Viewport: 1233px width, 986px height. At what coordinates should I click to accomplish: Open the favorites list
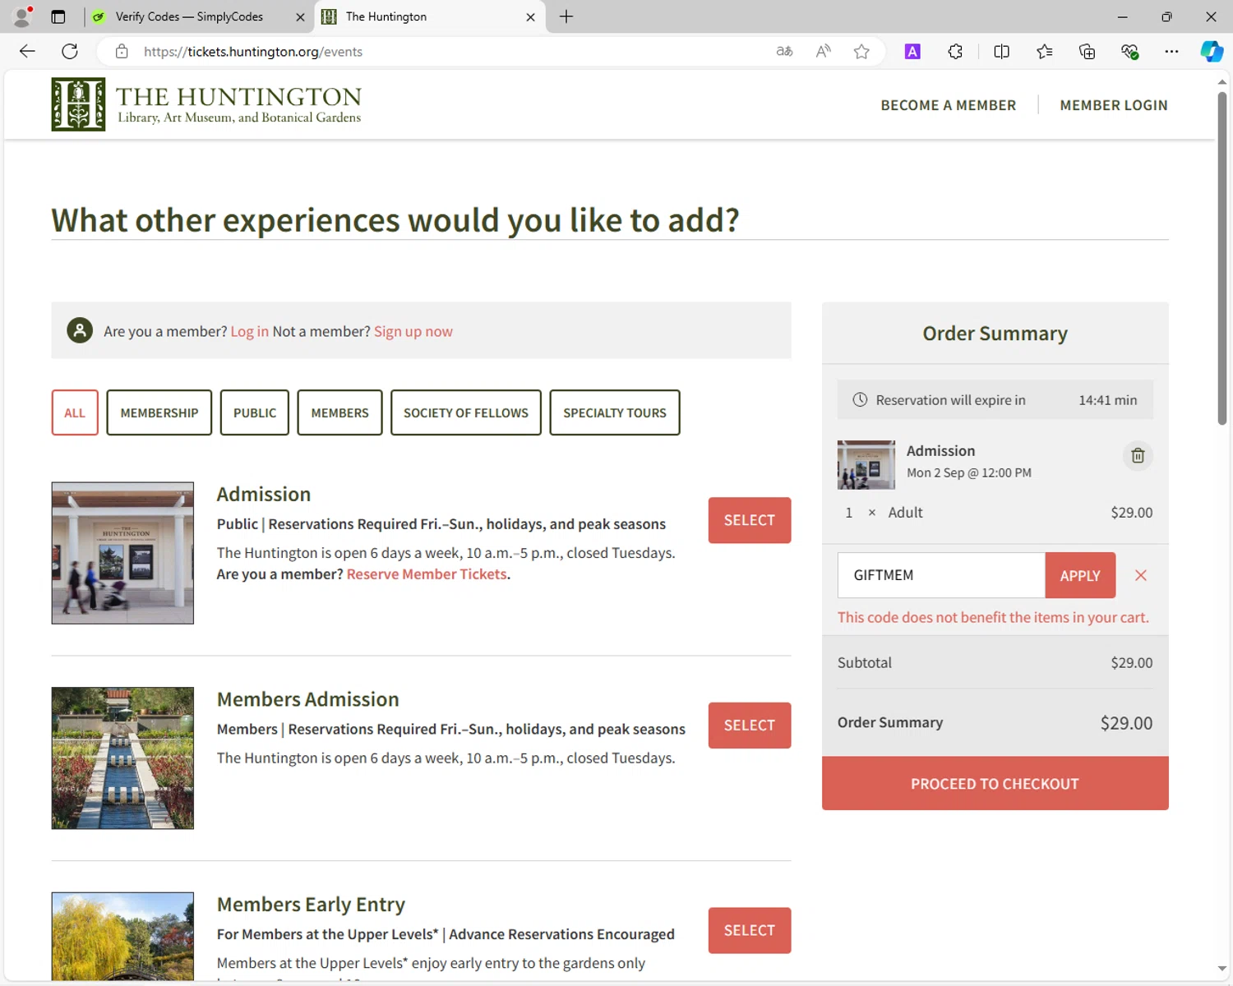pos(1044,52)
